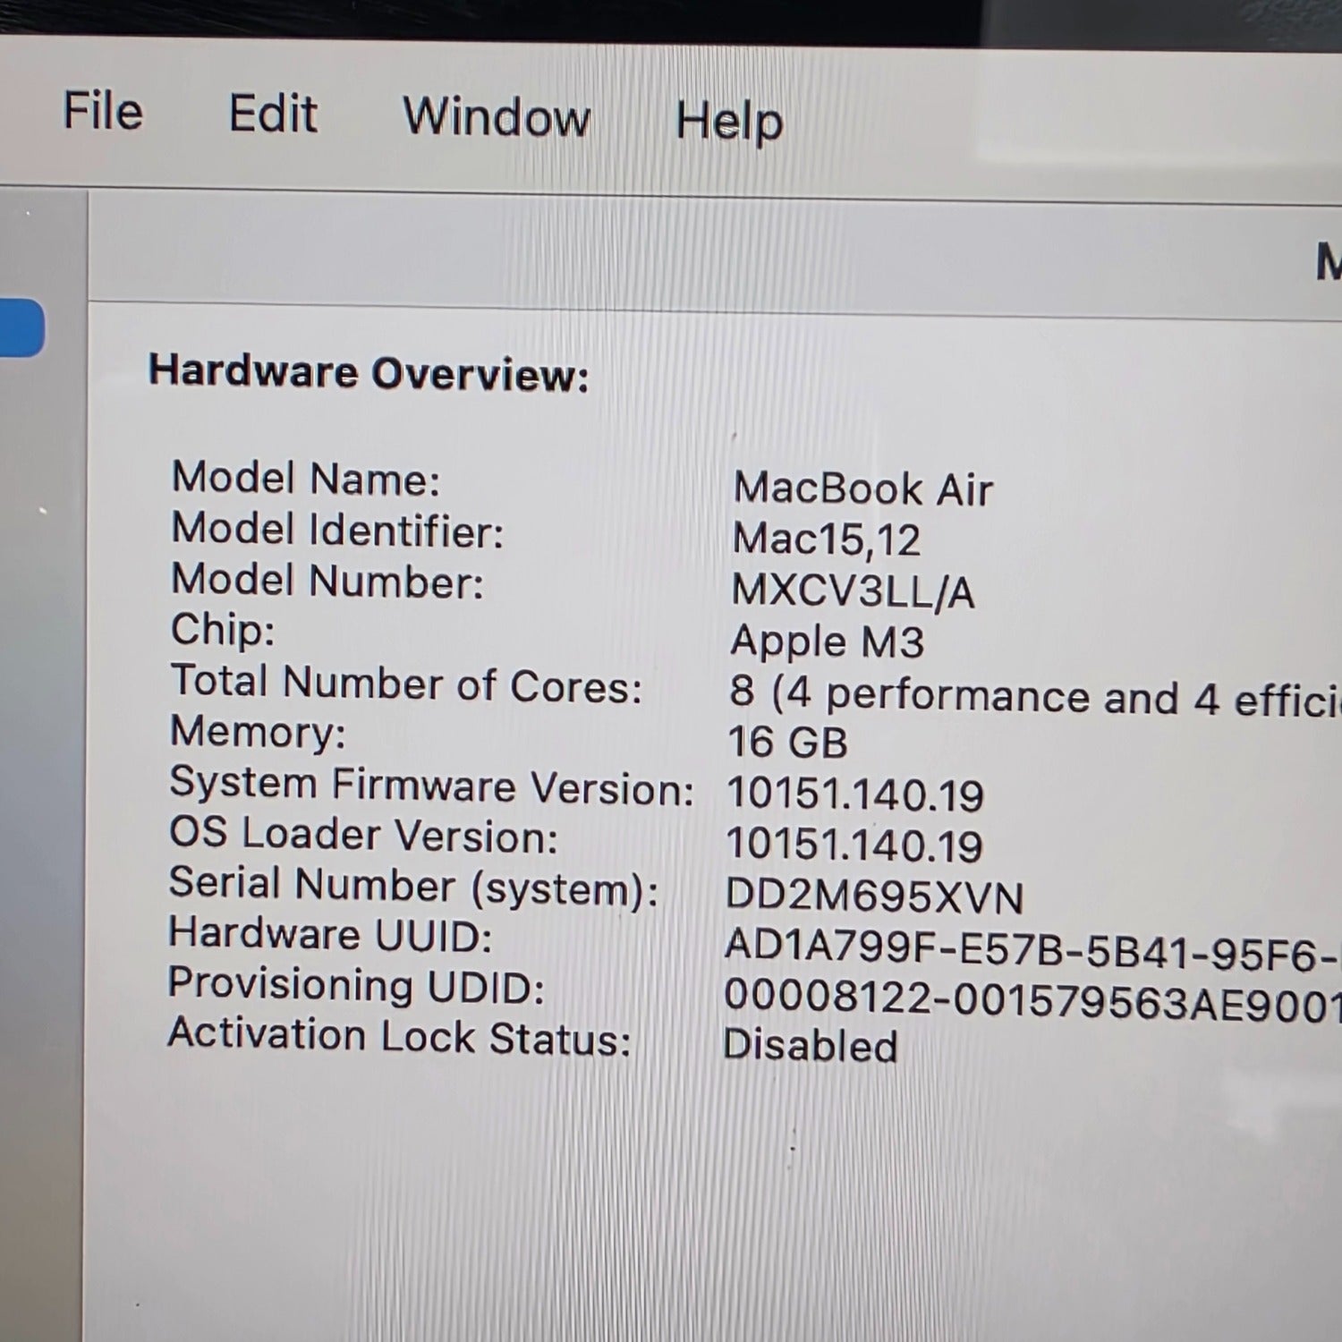Open the Window menu
This screenshot has width=1342, height=1342.
tap(497, 117)
